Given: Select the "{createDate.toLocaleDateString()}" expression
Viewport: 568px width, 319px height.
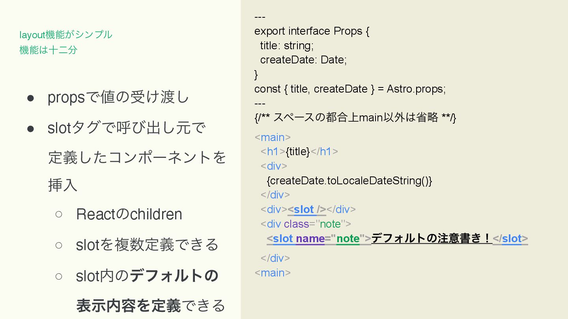Looking at the screenshot, I should click(x=349, y=181).
